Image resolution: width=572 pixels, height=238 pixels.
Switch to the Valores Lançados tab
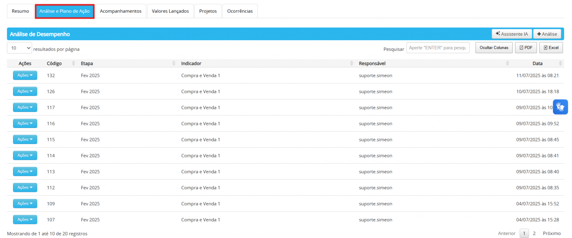point(170,11)
